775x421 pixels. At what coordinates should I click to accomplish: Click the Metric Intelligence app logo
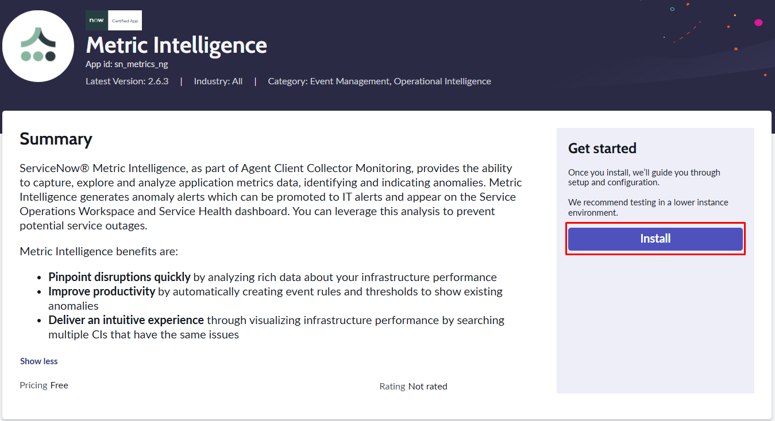coord(38,46)
